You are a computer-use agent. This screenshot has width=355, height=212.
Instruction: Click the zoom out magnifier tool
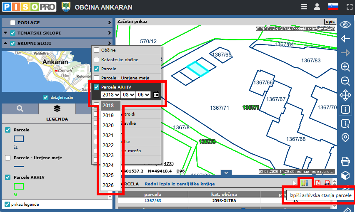(345, 81)
